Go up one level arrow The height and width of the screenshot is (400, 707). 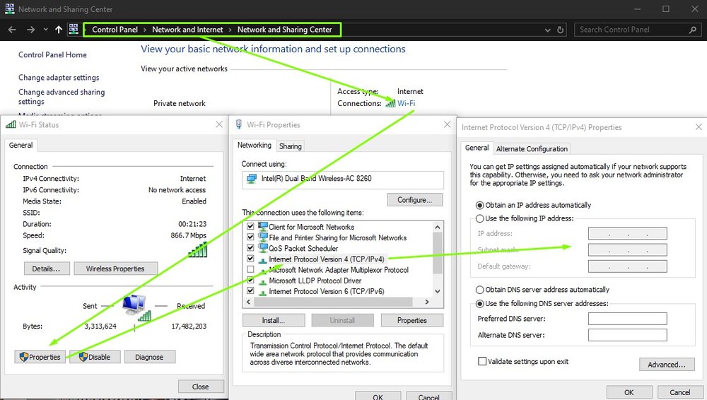(59, 30)
